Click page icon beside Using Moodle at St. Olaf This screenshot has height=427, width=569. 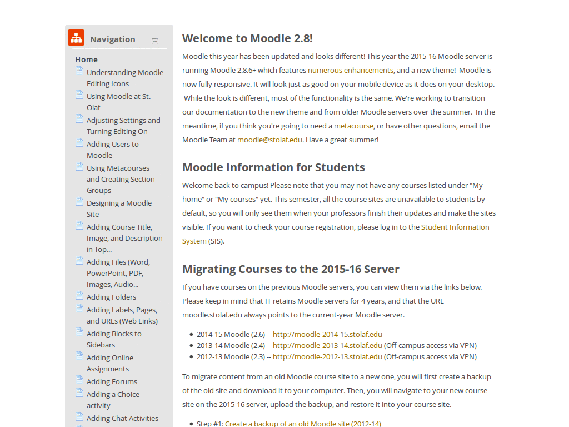(79, 95)
